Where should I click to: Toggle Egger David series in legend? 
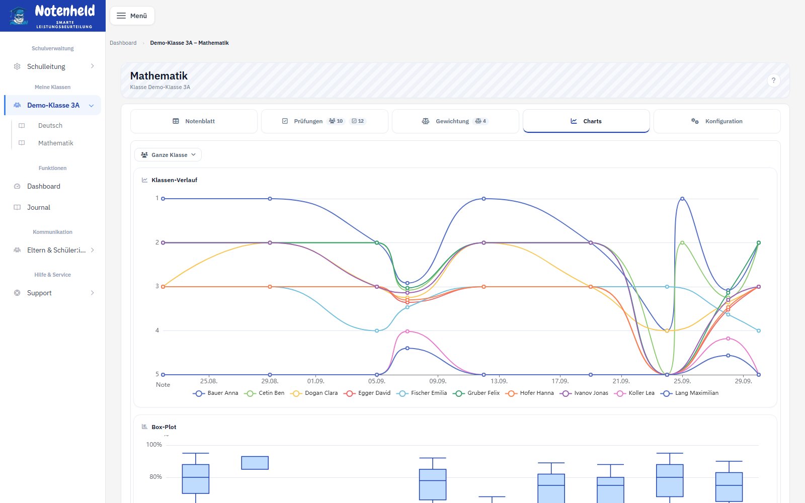click(x=367, y=393)
